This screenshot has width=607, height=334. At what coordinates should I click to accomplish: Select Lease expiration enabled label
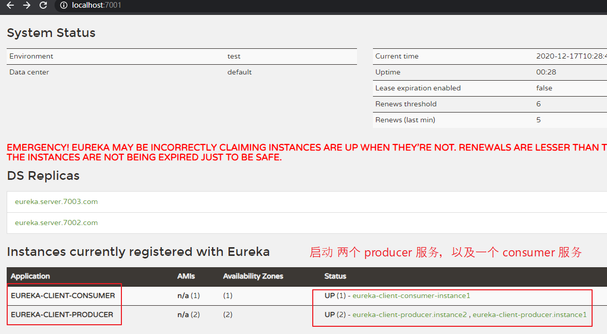click(x=418, y=88)
